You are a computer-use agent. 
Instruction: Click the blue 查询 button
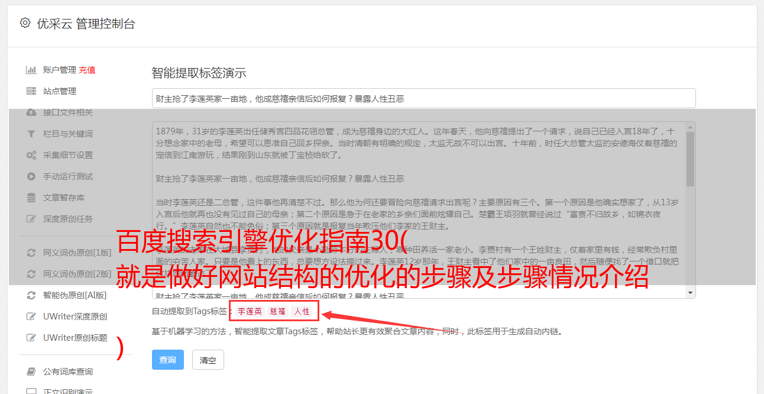[168, 360]
